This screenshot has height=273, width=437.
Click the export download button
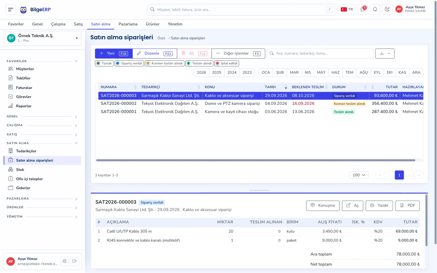tap(385, 54)
